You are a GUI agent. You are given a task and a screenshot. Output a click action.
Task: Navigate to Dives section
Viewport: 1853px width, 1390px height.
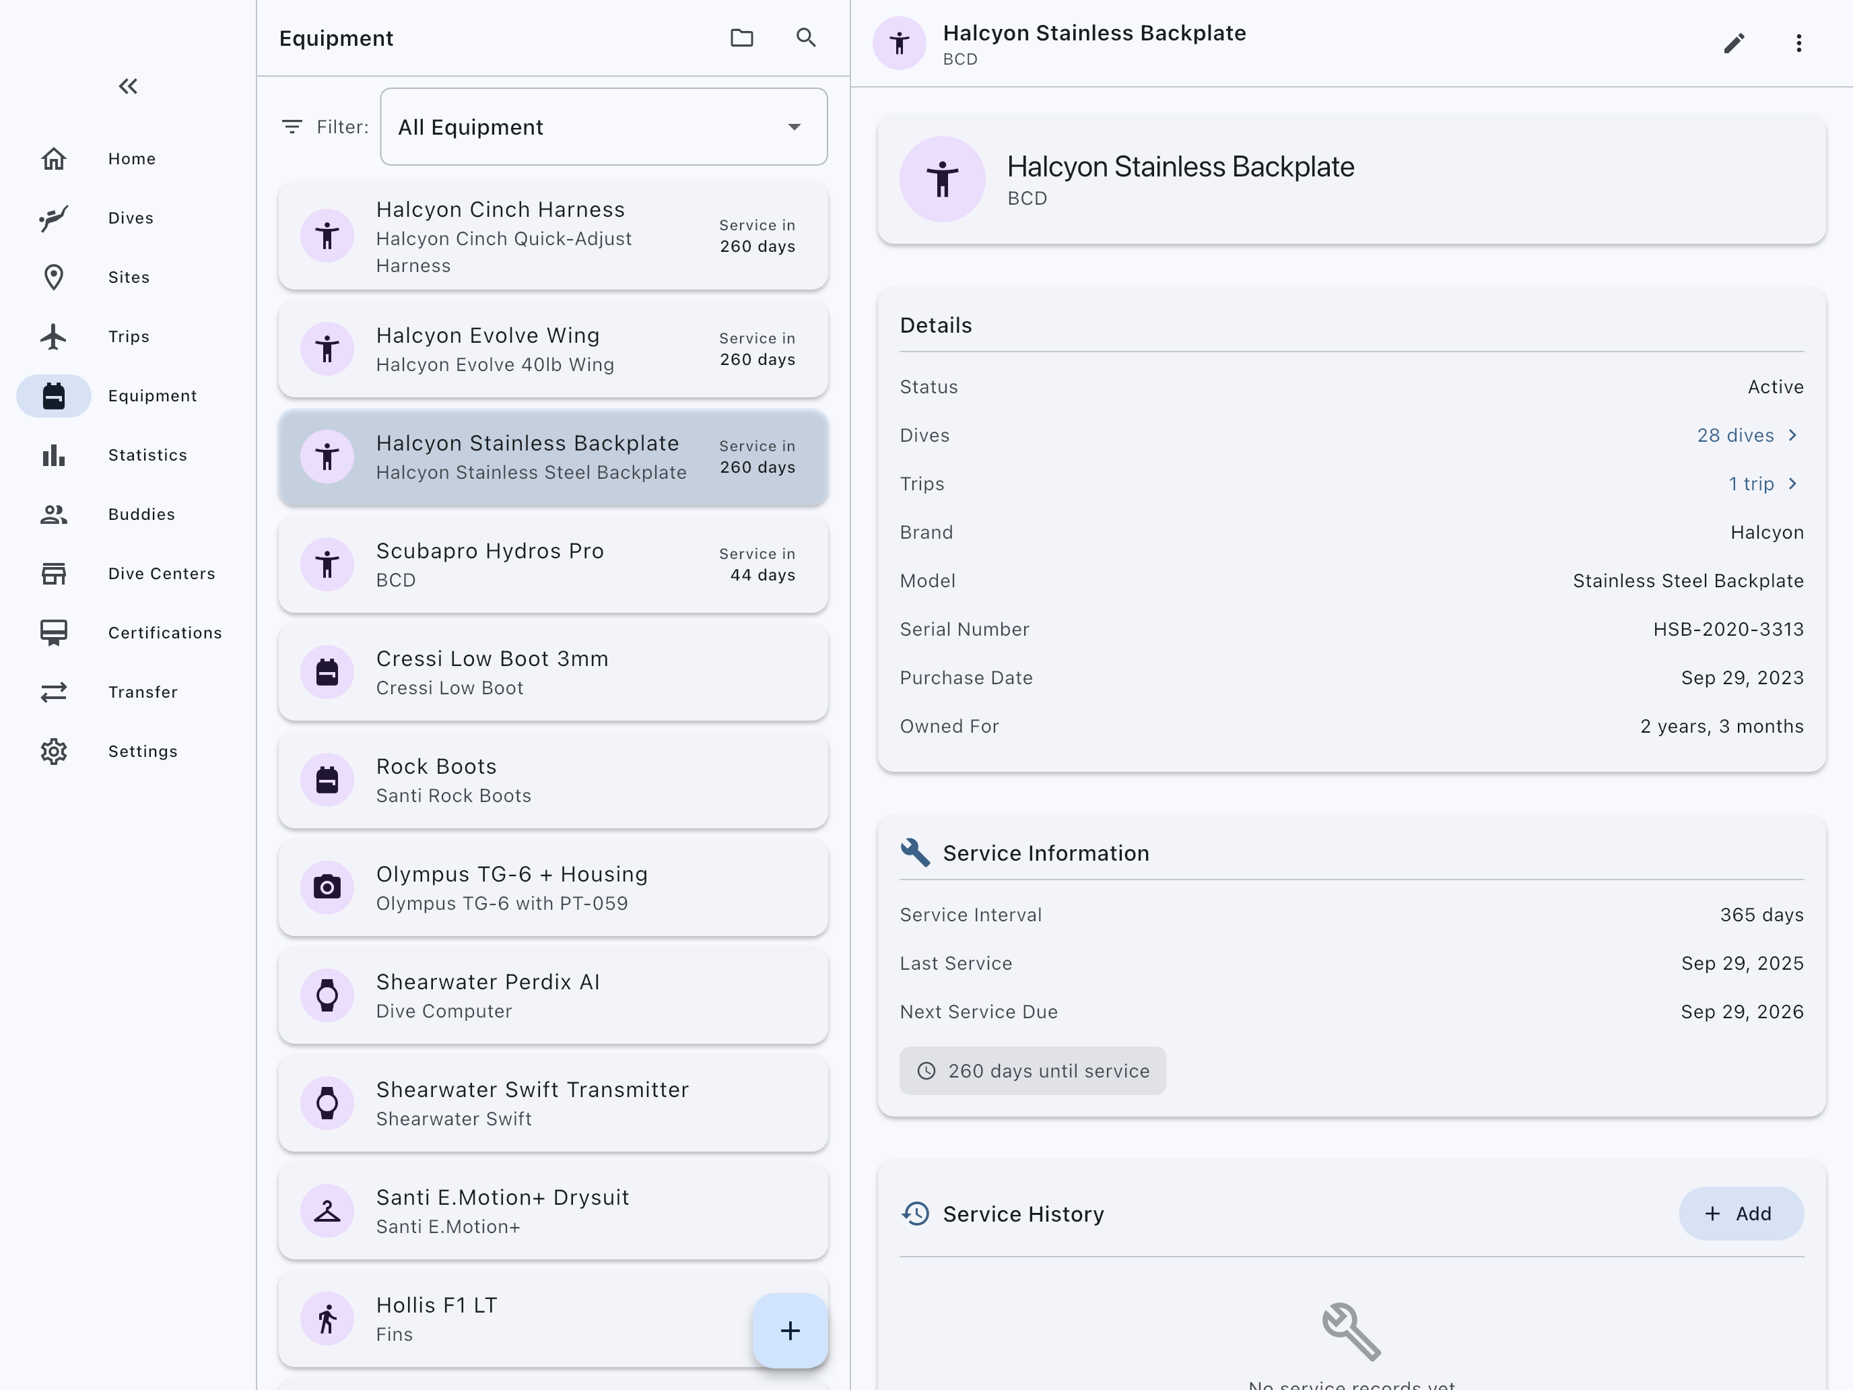(131, 218)
